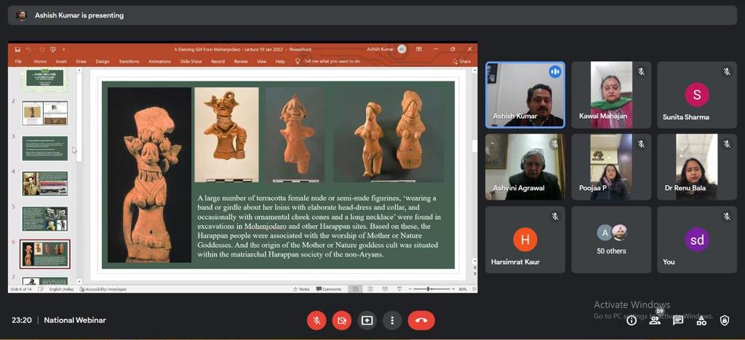Click Undo arrow in PowerPoint title bar

(x=28, y=49)
